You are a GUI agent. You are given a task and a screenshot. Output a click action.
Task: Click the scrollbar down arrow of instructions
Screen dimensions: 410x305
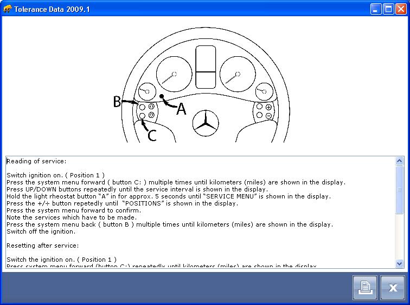tap(399, 263)
